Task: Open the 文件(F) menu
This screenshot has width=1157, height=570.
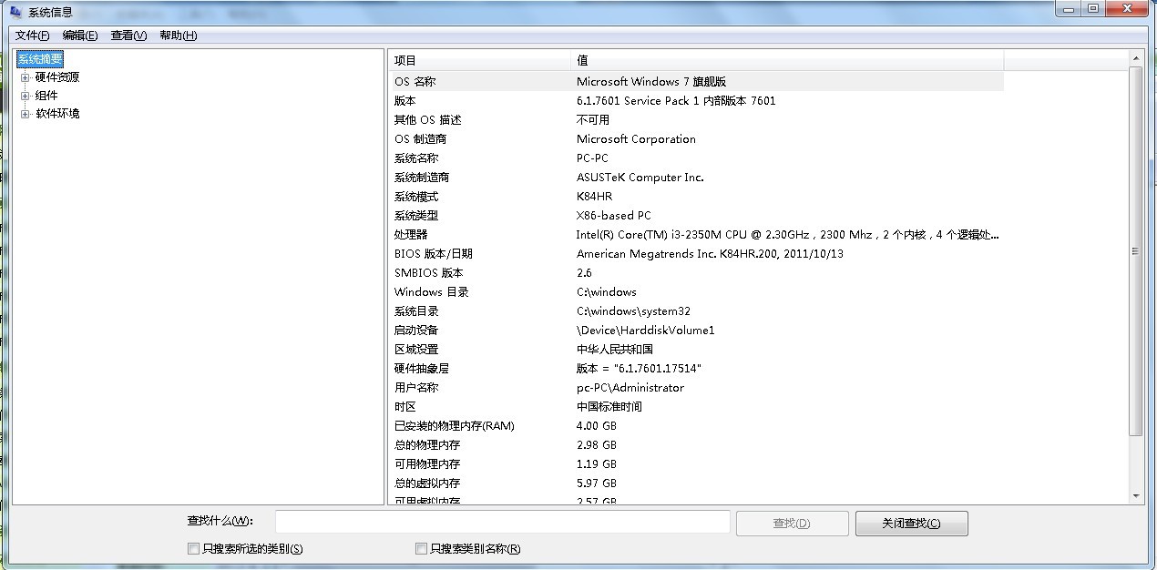Action: tap(32, 36)
